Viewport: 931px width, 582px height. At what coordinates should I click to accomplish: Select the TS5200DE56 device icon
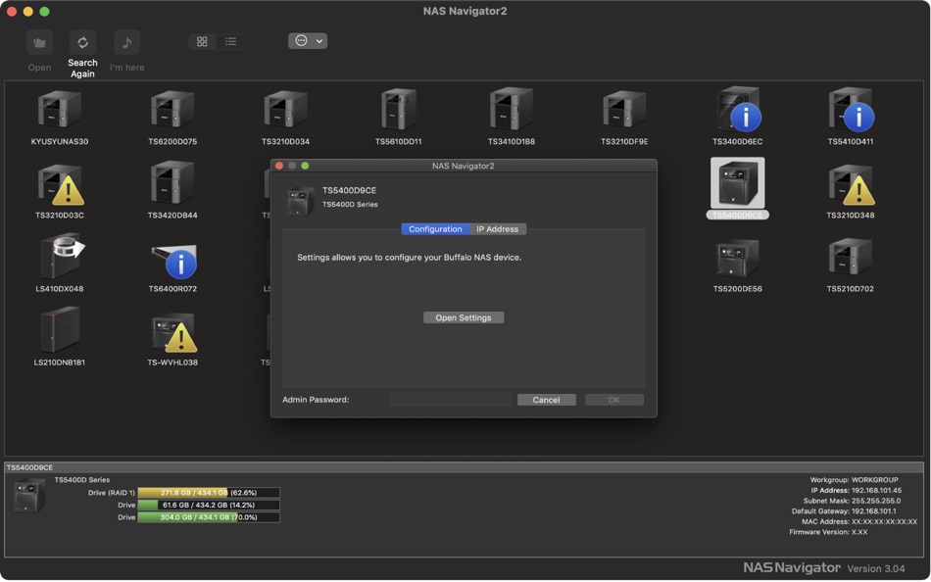tap(737, 259)
